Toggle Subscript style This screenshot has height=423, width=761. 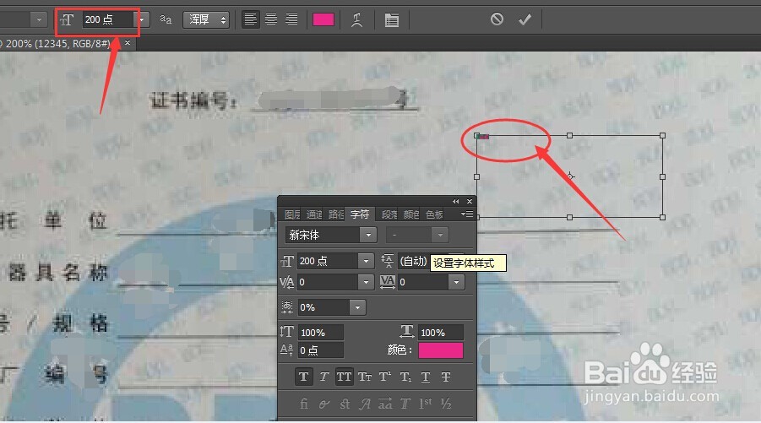[405, 377]
